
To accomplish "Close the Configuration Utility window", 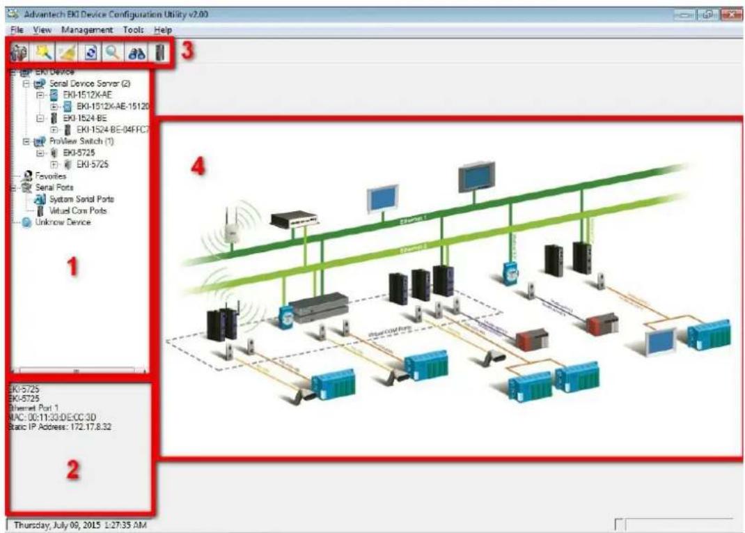I will pyautogui.click(x=730, y=15).
